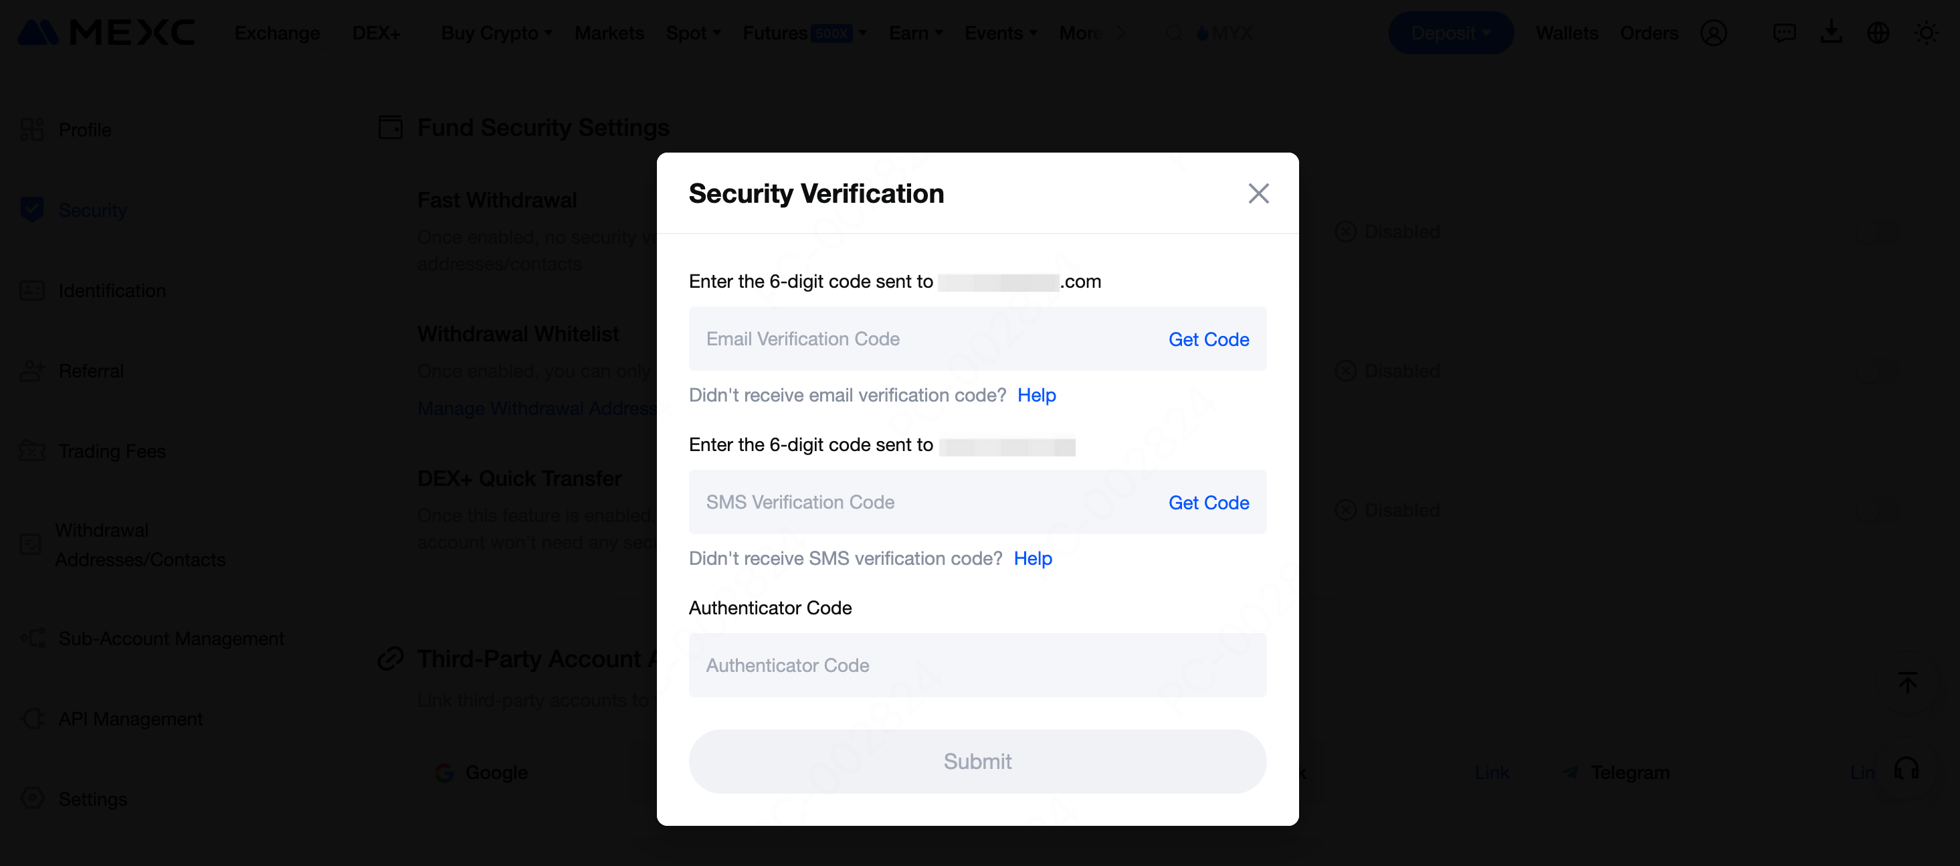Screen dimensions: 1960x866
Task: Open the Deposit dropdown button
Action: pos(1451,33)
